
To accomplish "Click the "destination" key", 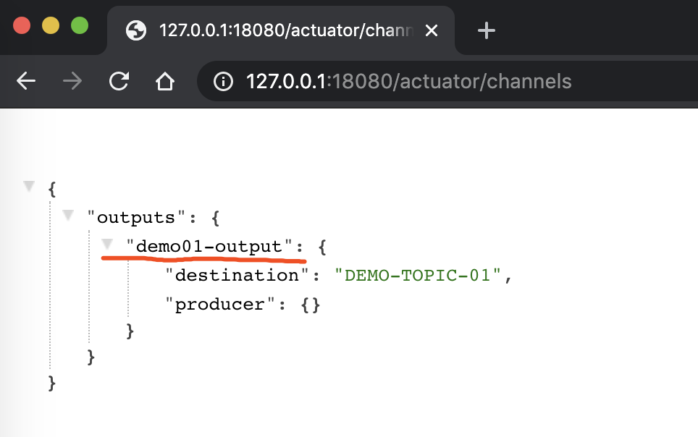I will coord(237,275).
